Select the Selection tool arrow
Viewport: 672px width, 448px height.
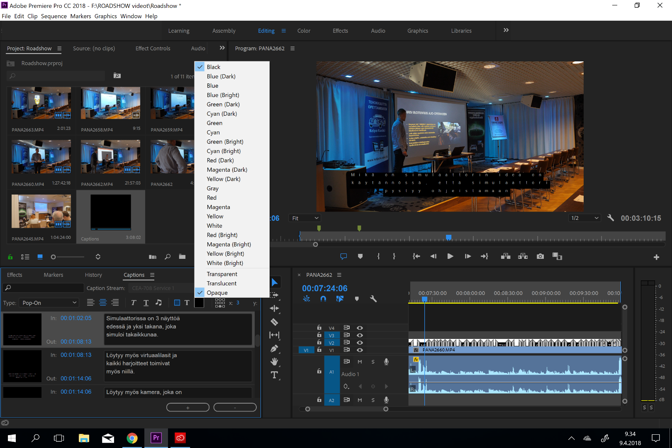(x=275, y=282)
